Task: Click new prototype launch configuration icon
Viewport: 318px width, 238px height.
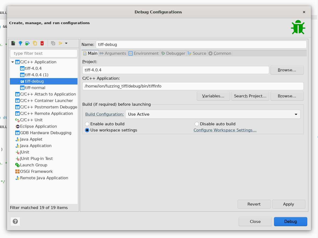Action: (x=20, y=43)
